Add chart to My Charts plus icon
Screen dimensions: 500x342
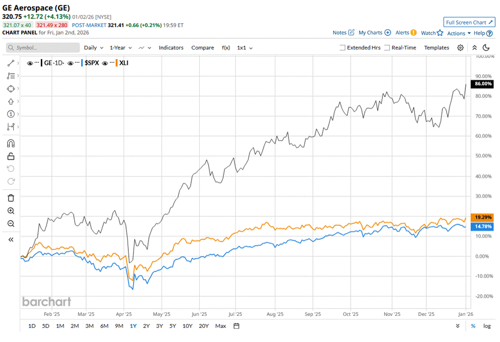[387, 32]
